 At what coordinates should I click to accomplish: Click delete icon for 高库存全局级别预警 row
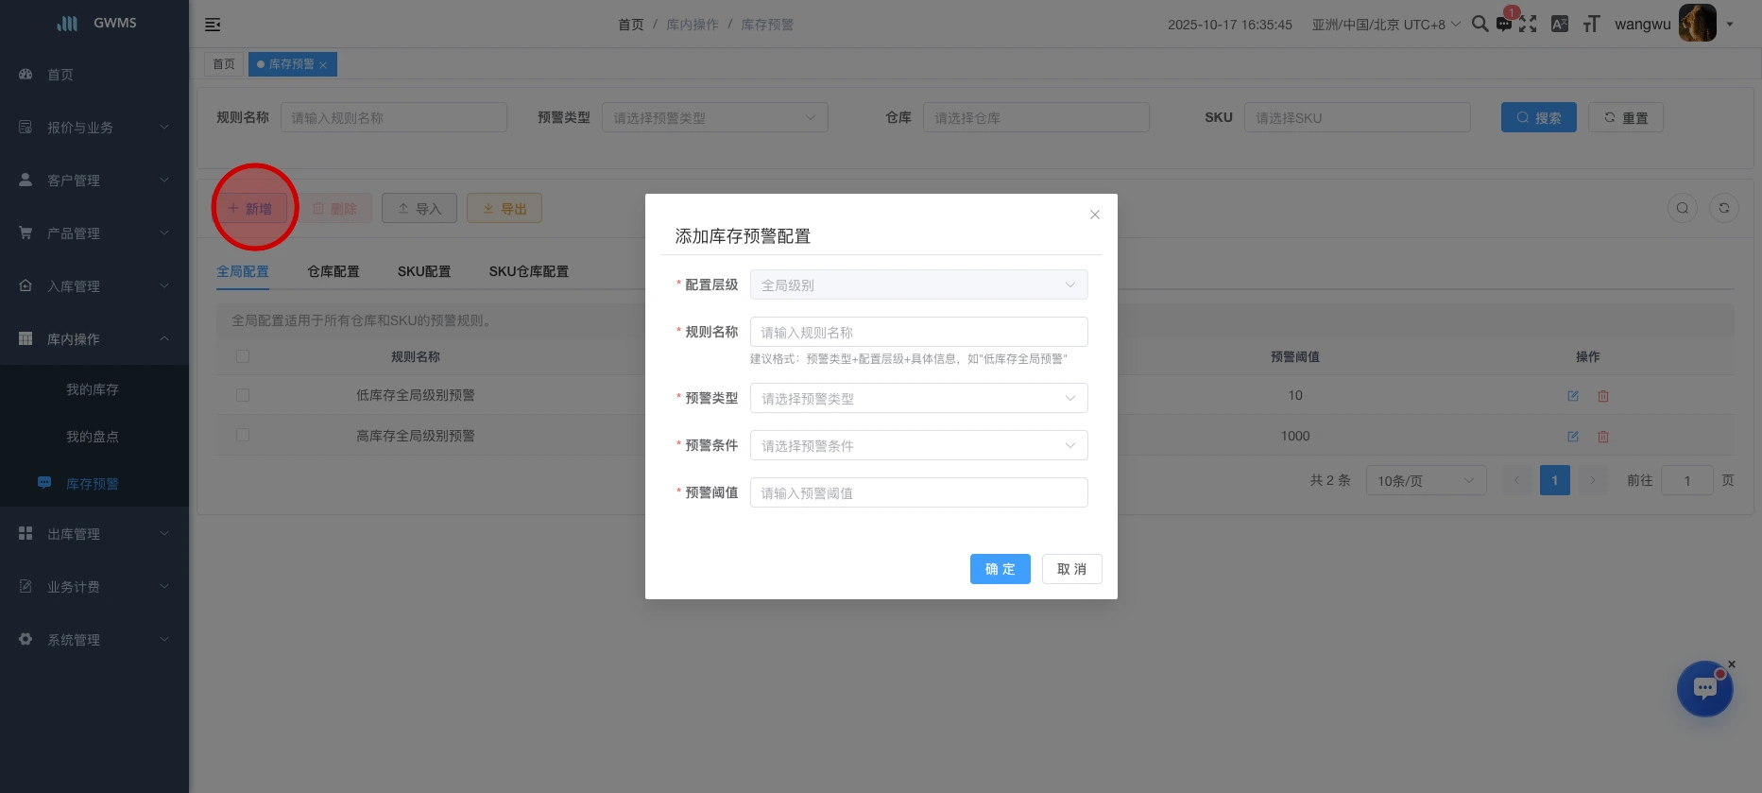click(x=1603, y=437)
